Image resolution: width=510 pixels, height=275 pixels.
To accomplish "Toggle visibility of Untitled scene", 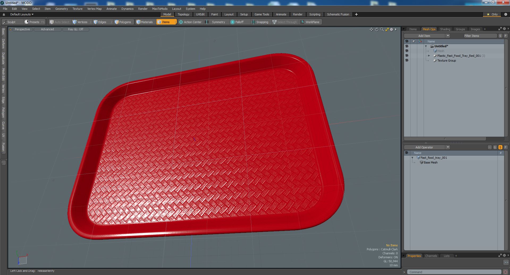I will pos(407,46).
